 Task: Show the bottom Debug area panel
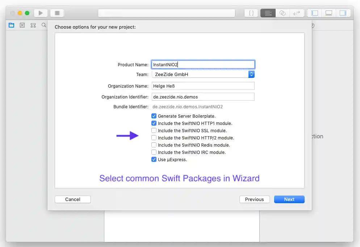tap(328, 13)
